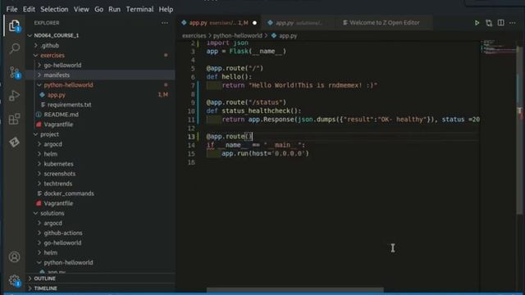Open editor More Actions ellipsis
The height and width of the screenshot is (295, 525).
click(512, 23)
